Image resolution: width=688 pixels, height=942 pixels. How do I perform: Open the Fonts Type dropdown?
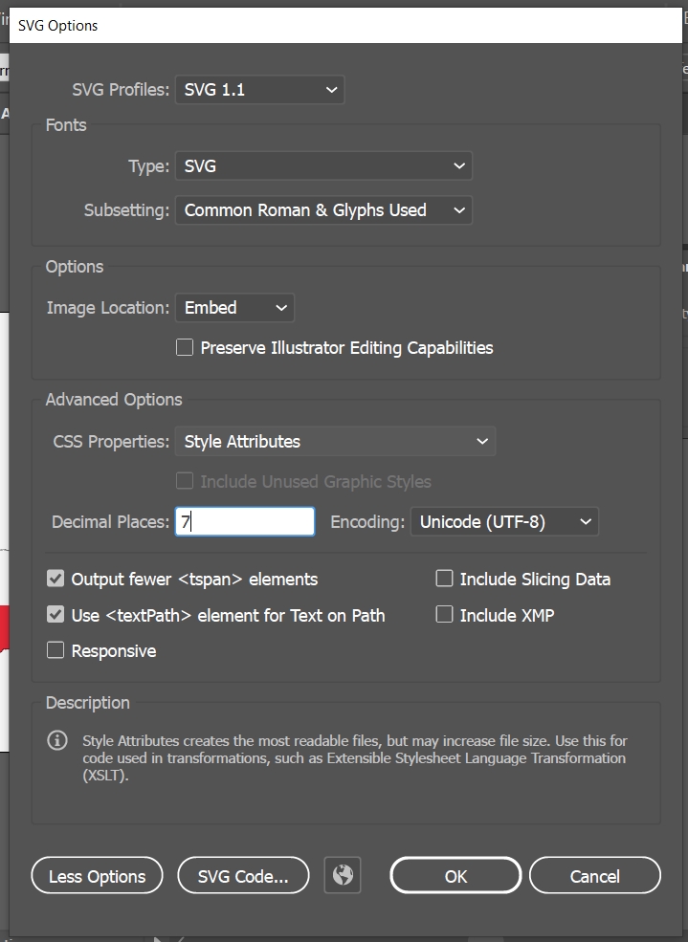click(324, 165)
